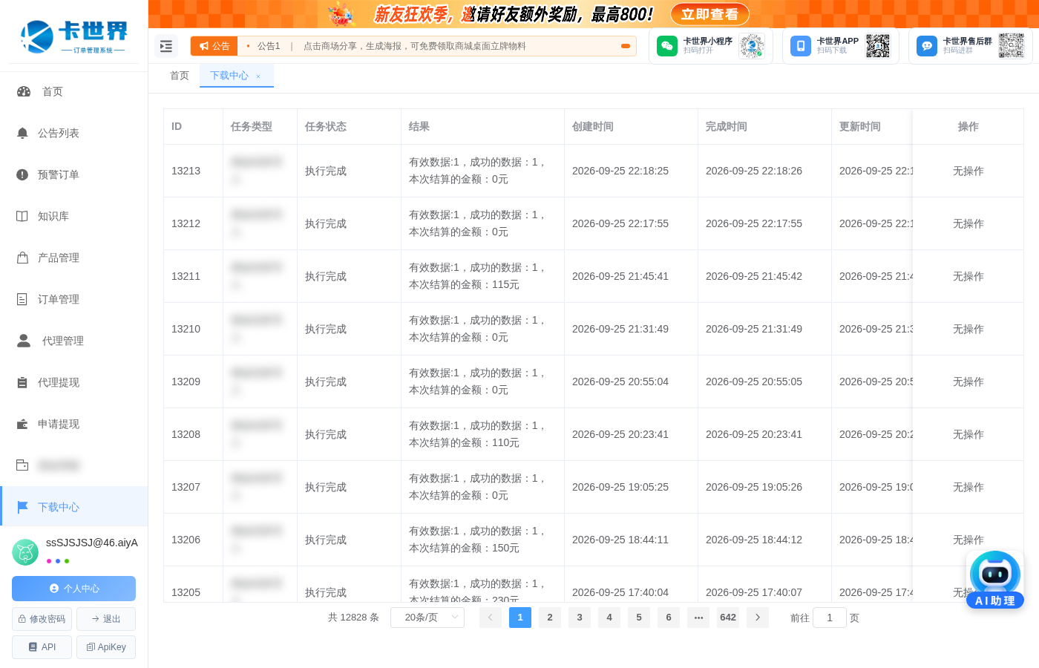Click the 下载中心 flag icon
This screenshot has height=668, width=1039.
22,507
